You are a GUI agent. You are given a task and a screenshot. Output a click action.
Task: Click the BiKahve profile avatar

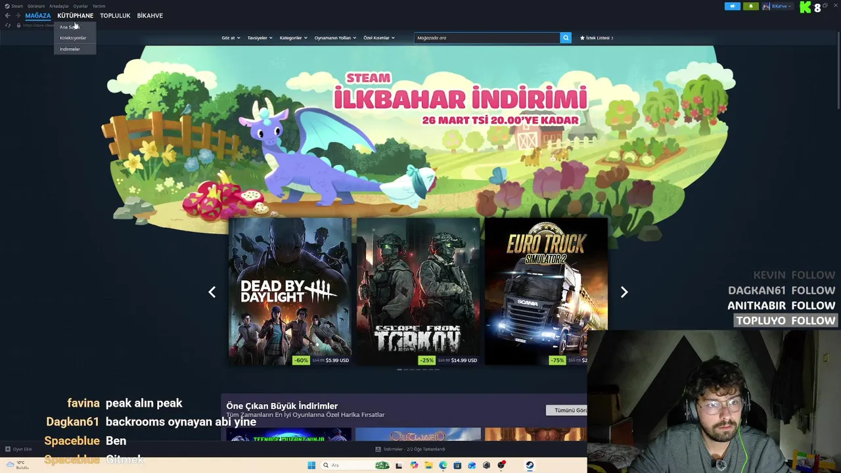tap(767, 7)
